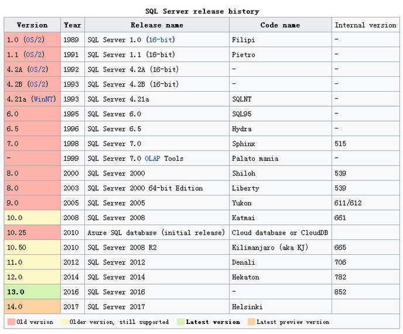Viewport: 403px width, 334px height.
Task: Click the Version column header
Action: point(32,25)
